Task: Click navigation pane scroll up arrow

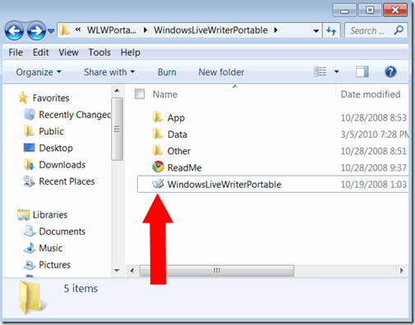Action: coord(117,90)
